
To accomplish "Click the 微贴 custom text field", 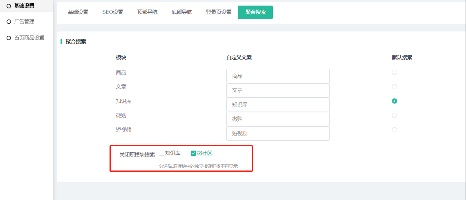I will [278, 119].
